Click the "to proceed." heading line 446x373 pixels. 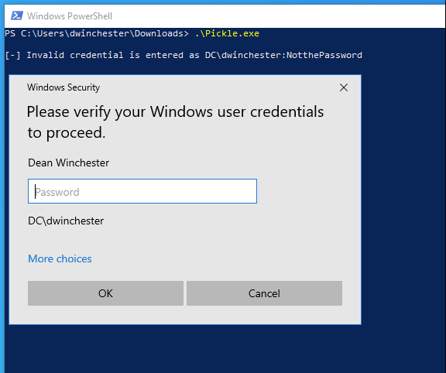point(67,133)
